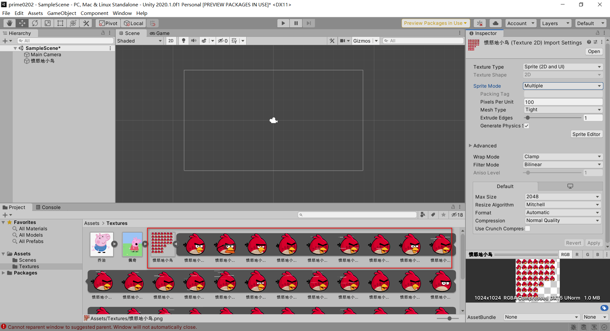This screenshot has height=331, width=610.
Task: Toggle Generate Physics Shape checkbox
Action: click(x=526, y=126)
